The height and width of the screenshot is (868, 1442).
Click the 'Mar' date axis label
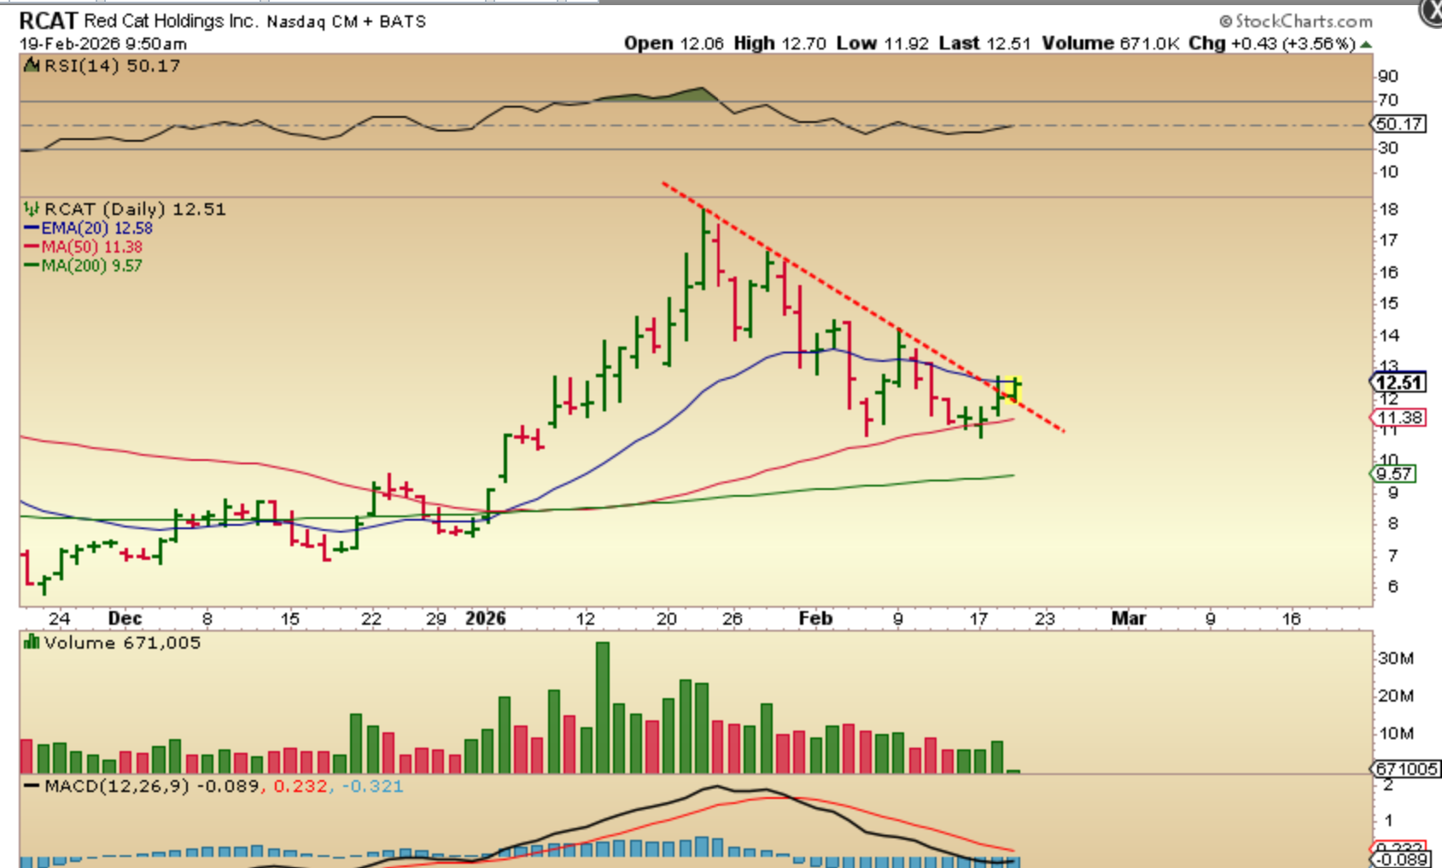[1128, 618]
